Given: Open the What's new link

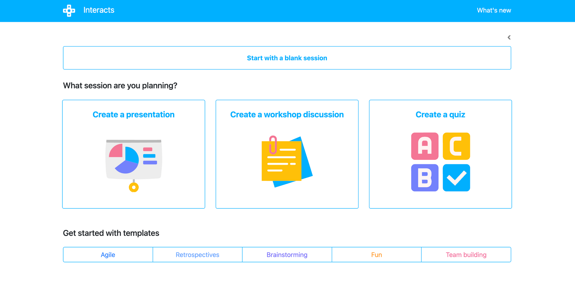Looking at the screenshot, I should (x=494, y=11).
